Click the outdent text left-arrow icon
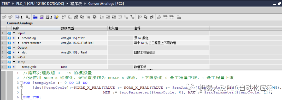This screenshot has width=282, height=100. [x=114, y=17]
